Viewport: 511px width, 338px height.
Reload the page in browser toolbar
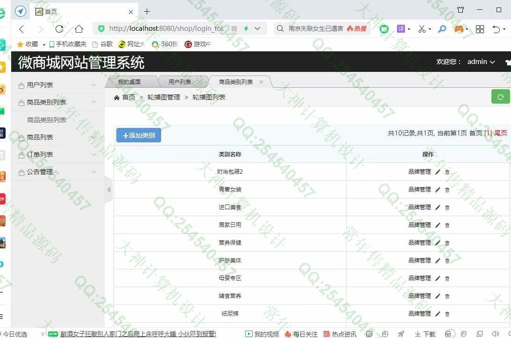click(59, 29)
